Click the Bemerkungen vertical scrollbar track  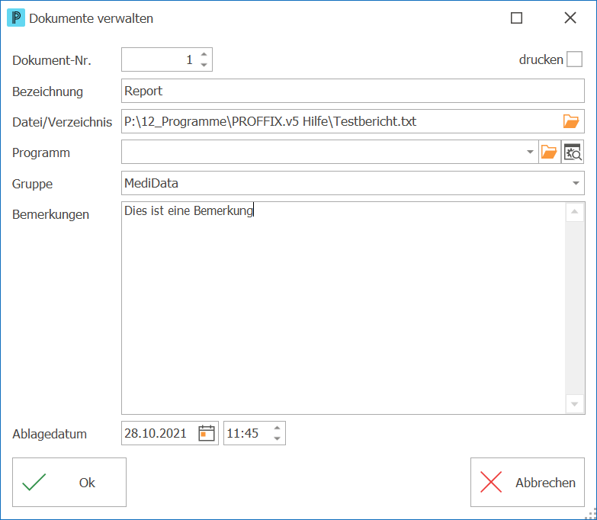point(575,308)
